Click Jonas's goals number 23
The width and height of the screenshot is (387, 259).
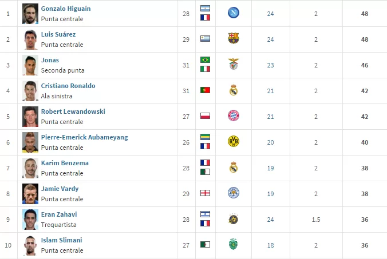(271, 65)
